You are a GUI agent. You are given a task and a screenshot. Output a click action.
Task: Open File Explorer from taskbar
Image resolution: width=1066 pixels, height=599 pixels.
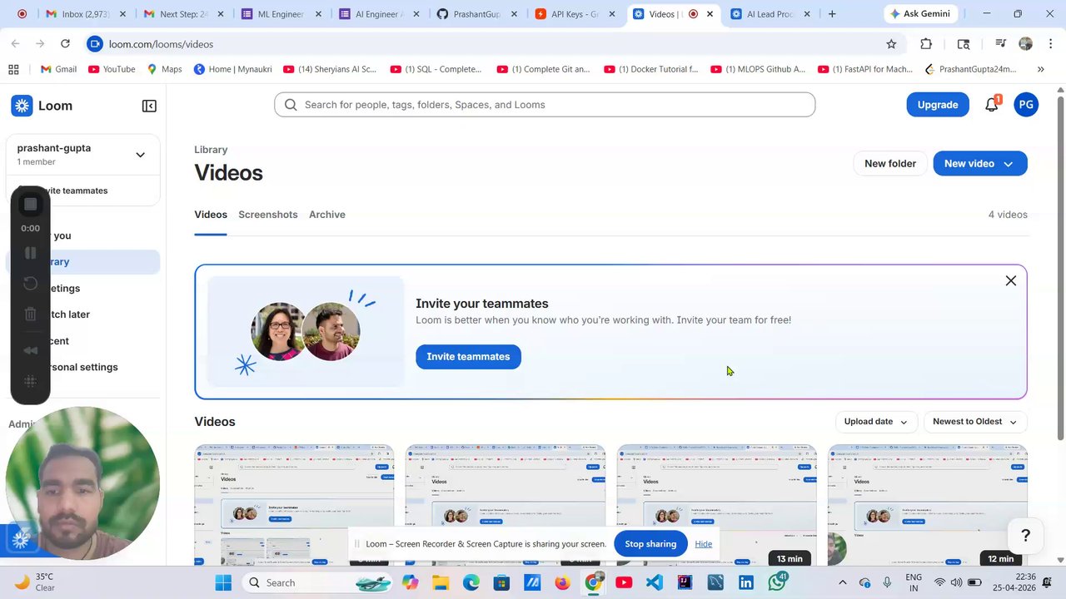coord(440,583)
